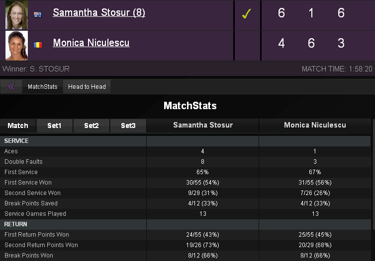Show Set2 statistics

pos(92,126)
